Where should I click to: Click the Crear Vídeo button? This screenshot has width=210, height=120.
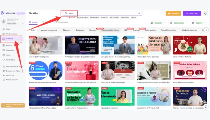coord(192,13)
